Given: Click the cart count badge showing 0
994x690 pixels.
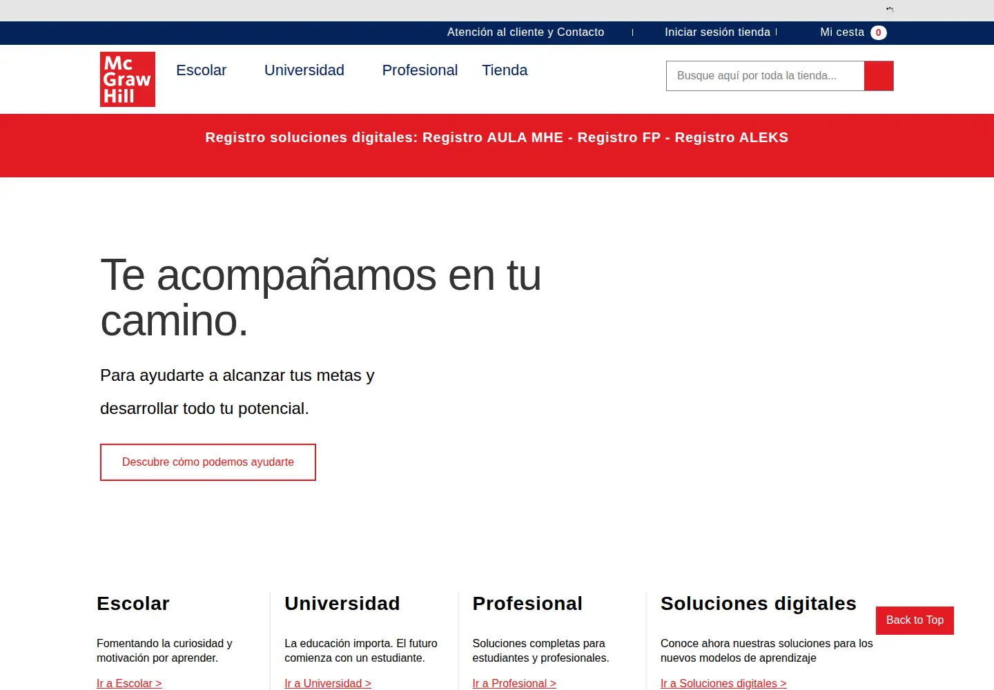Looking at the screenshot, I should coord(878,32).
